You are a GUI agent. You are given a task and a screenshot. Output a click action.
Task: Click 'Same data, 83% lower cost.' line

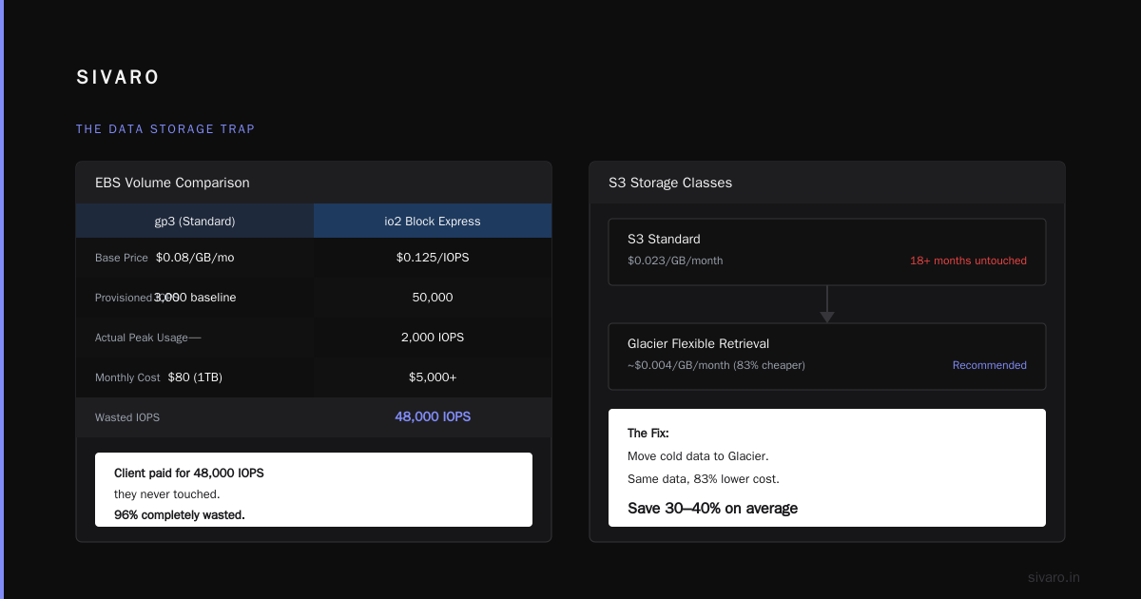pyautogui.click(x=704, y=479)
